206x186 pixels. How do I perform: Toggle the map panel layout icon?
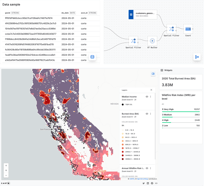(153, 74)
